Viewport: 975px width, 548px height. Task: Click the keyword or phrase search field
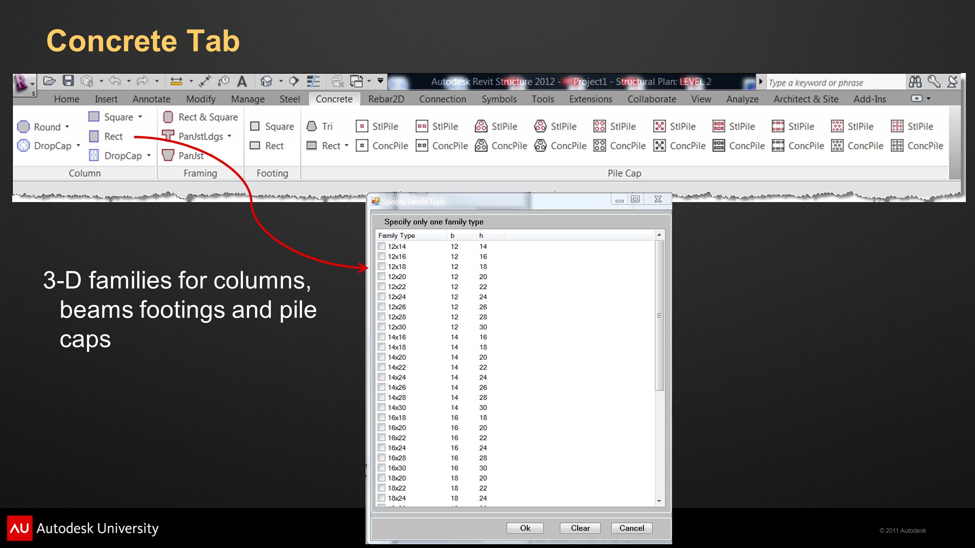[836, 82]
